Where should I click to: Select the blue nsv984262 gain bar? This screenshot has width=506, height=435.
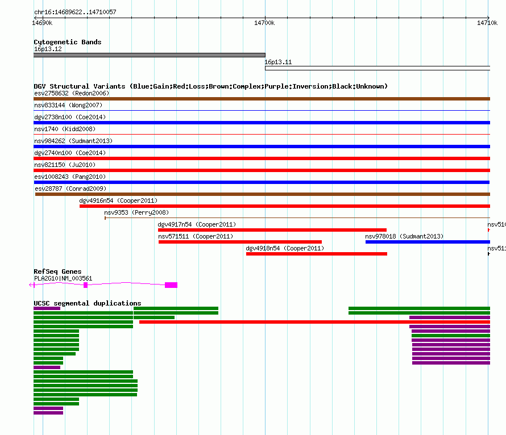click(262, 147)
